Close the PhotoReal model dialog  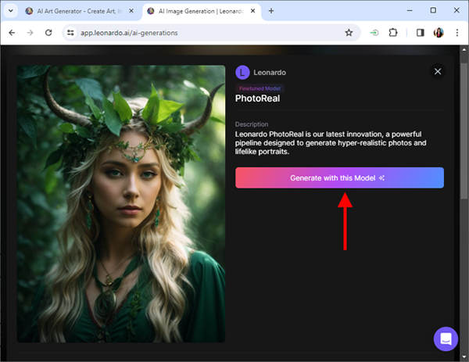(x=438, y=71)
